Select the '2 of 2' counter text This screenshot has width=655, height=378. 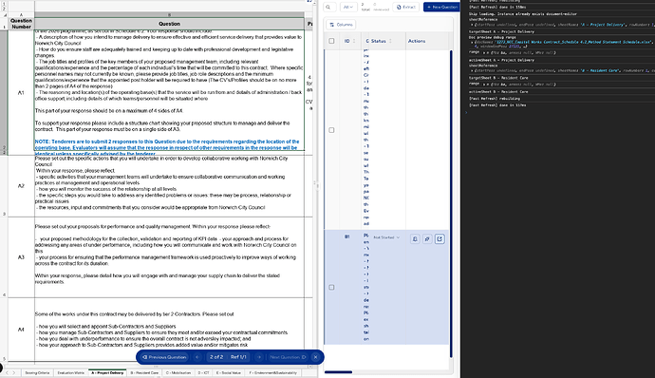(216, 357)
